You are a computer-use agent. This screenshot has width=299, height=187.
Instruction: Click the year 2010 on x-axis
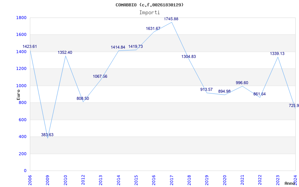tap(65, 180)
